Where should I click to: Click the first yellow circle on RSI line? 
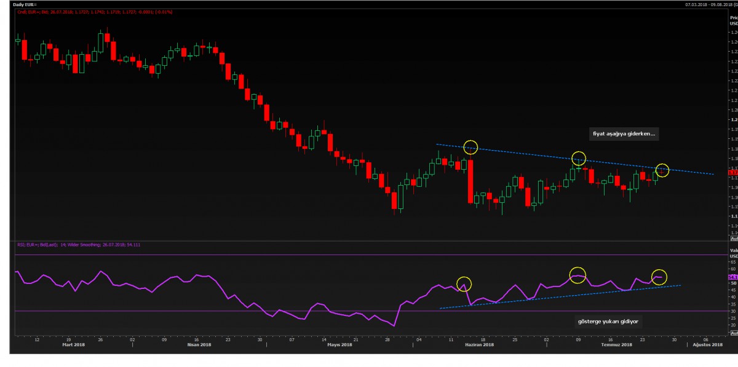tap(464, 284)
